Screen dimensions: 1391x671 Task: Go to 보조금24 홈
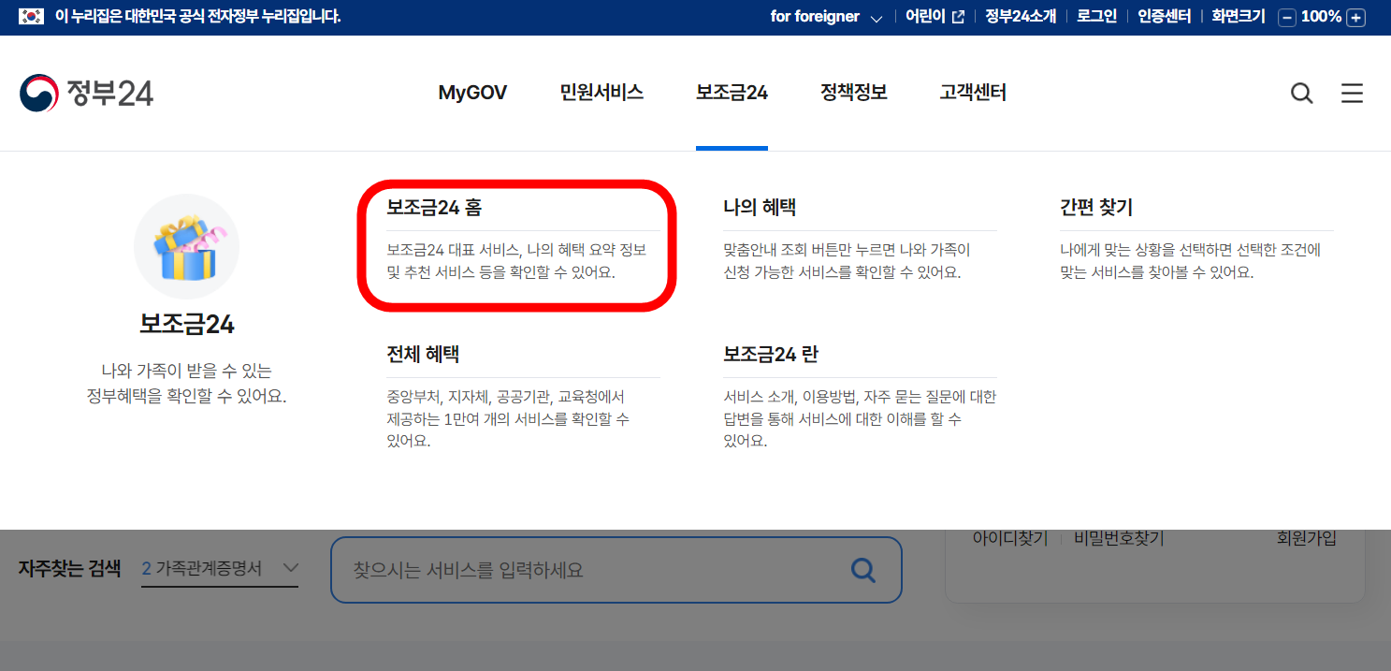click(x=434, y=208)
